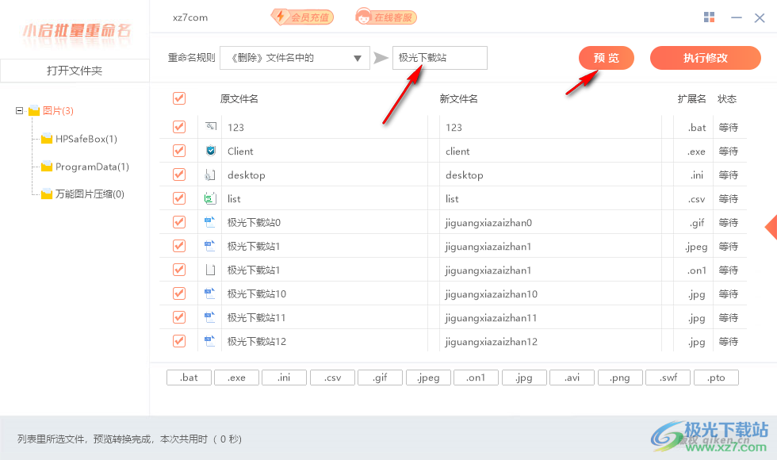
Task: Click the shield icon of Client row
Action: [x=211, y=150]
